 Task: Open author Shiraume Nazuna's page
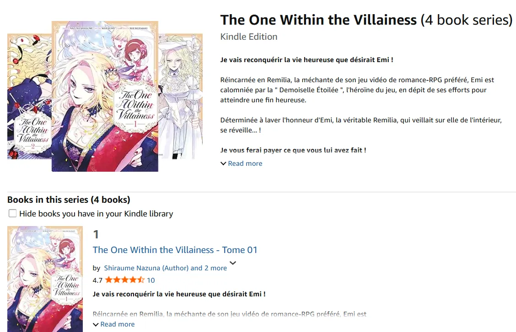pyautogui.click(x=146, y=268)
